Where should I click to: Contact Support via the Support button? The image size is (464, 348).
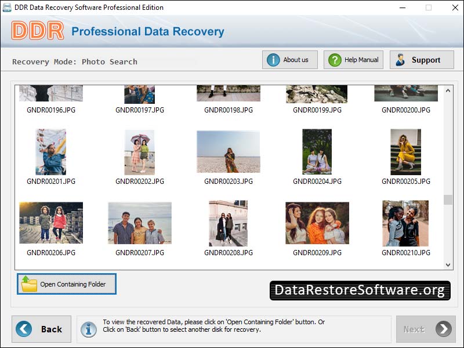point(422,60)
